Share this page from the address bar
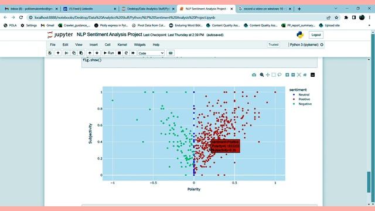The width and height of the screenshot is (375, 211). pyautogui.click(x=329, y=18)
